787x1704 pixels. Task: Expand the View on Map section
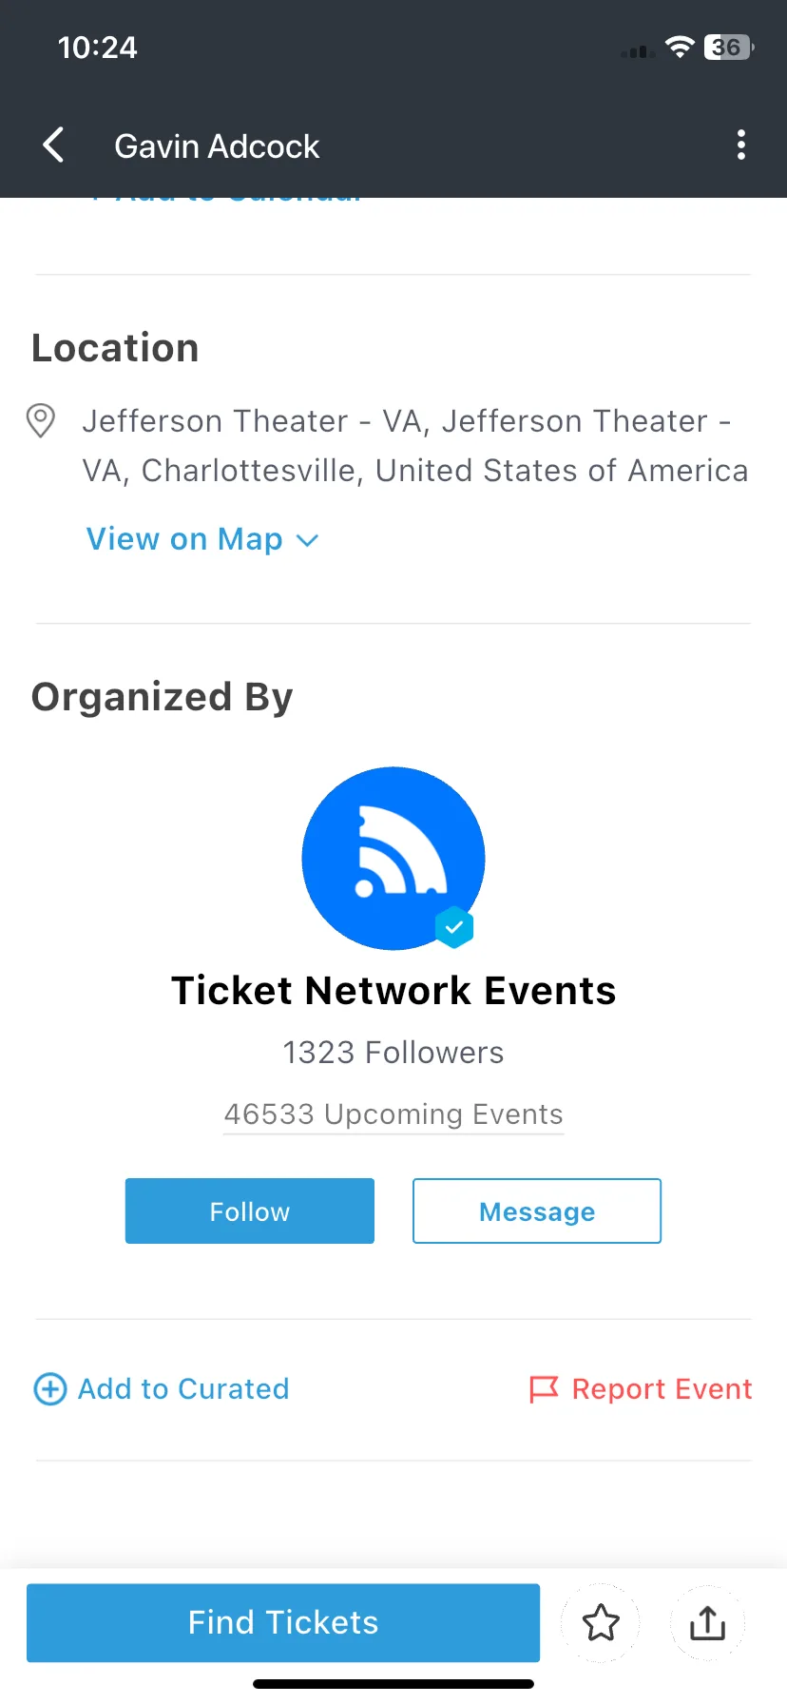pyautogui.click(x=202, y=539)
